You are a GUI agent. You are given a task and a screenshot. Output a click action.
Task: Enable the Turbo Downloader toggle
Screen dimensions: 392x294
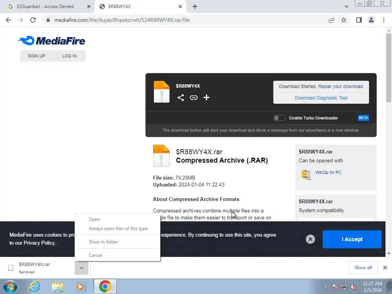279,118
